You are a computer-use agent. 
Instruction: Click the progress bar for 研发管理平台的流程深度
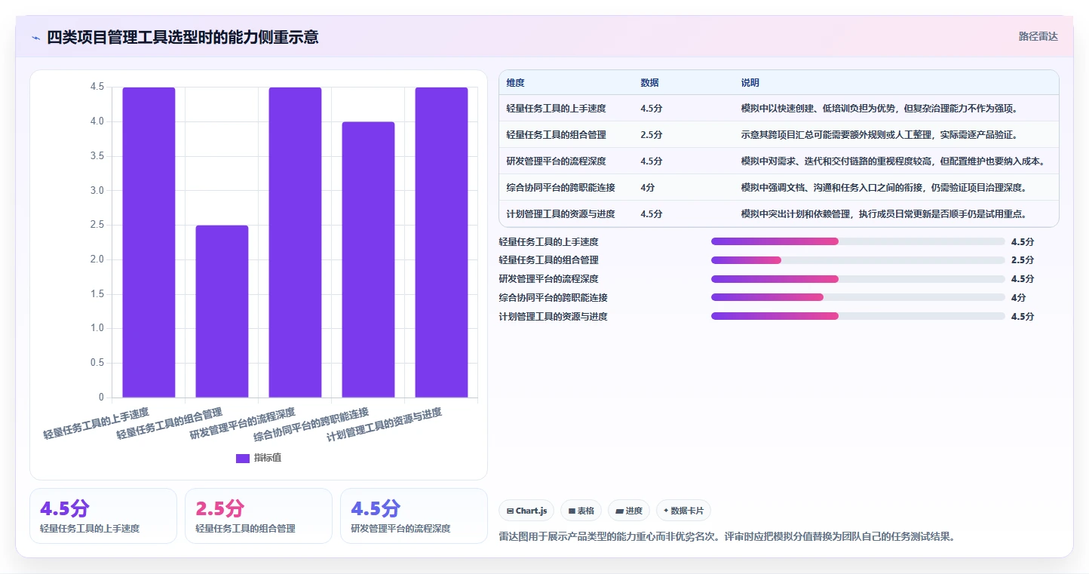pos(857,278)
